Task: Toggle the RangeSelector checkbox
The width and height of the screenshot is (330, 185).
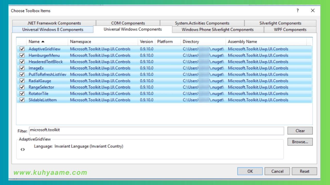Action: point(22,87)
